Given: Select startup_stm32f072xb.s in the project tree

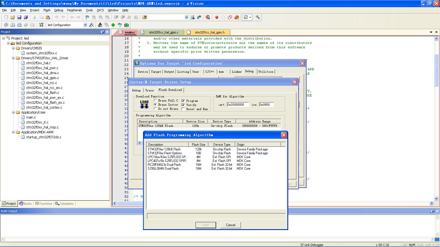Looking at the screenshot, I should (x=43, y=137).
